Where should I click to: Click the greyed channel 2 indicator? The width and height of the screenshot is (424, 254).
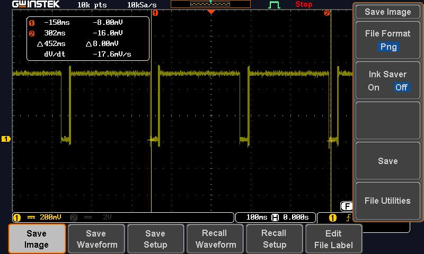pyautogui.click(x=74, y=217)
